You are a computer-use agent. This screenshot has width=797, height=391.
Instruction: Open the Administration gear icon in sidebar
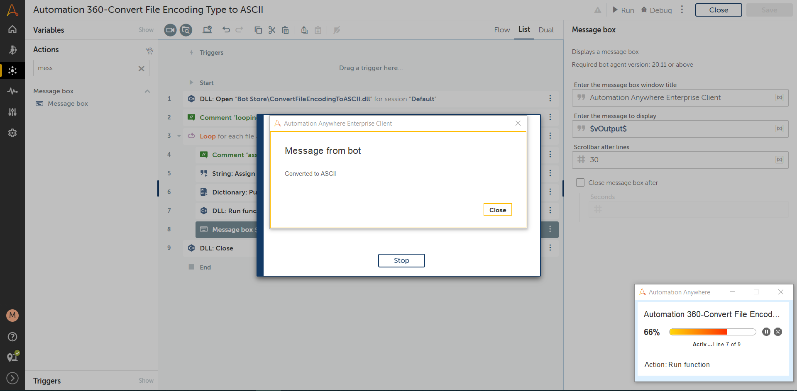pos(12,133)
